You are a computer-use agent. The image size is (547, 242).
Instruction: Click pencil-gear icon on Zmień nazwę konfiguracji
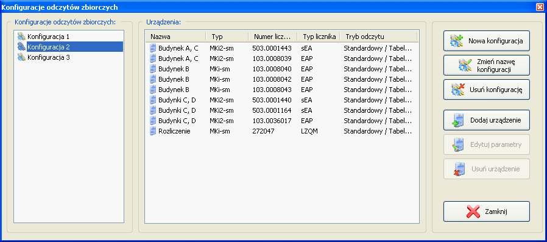tap(465, 65)
